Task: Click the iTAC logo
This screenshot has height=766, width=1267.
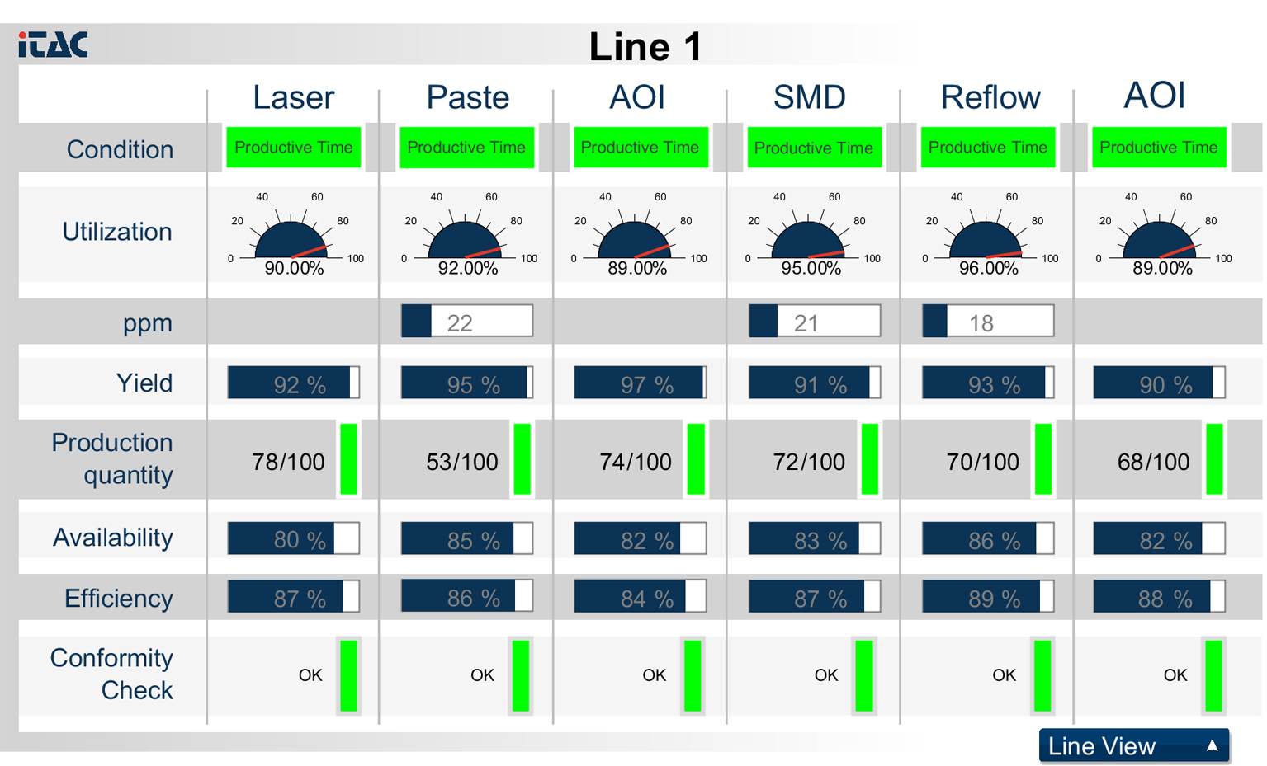Action: [x=53, y=45]
